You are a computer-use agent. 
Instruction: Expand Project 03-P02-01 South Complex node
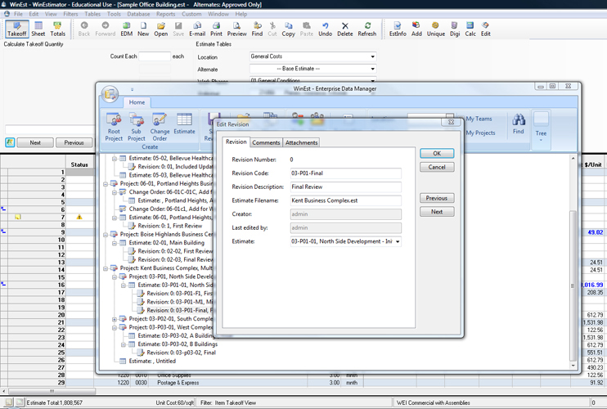(x=115, y=319)
